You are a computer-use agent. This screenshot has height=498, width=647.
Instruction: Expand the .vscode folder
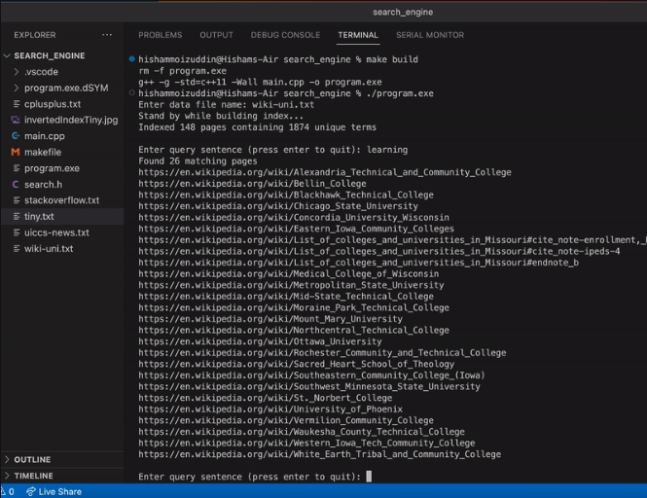17,72
